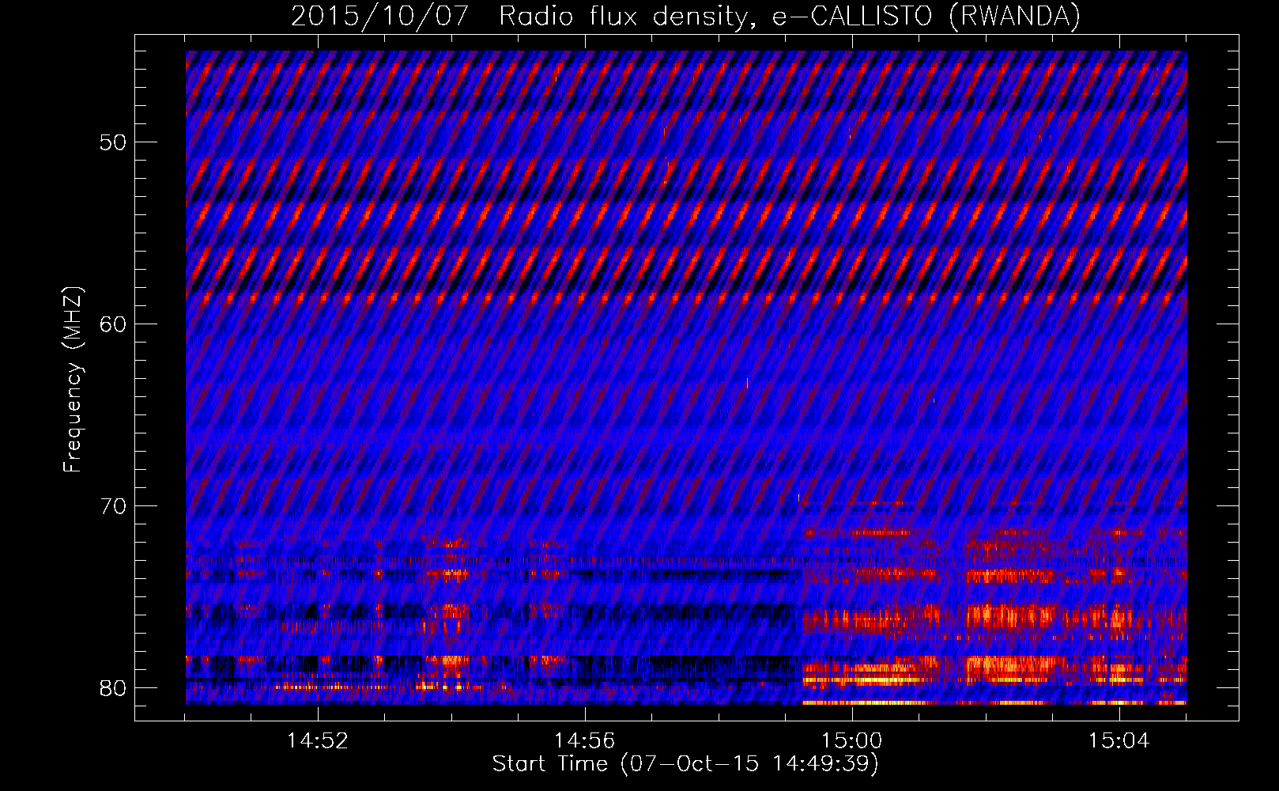Screen dimensions: 1279x791
Task: Click the 50 frequency tick label
Action: click(x=113, y=142)
